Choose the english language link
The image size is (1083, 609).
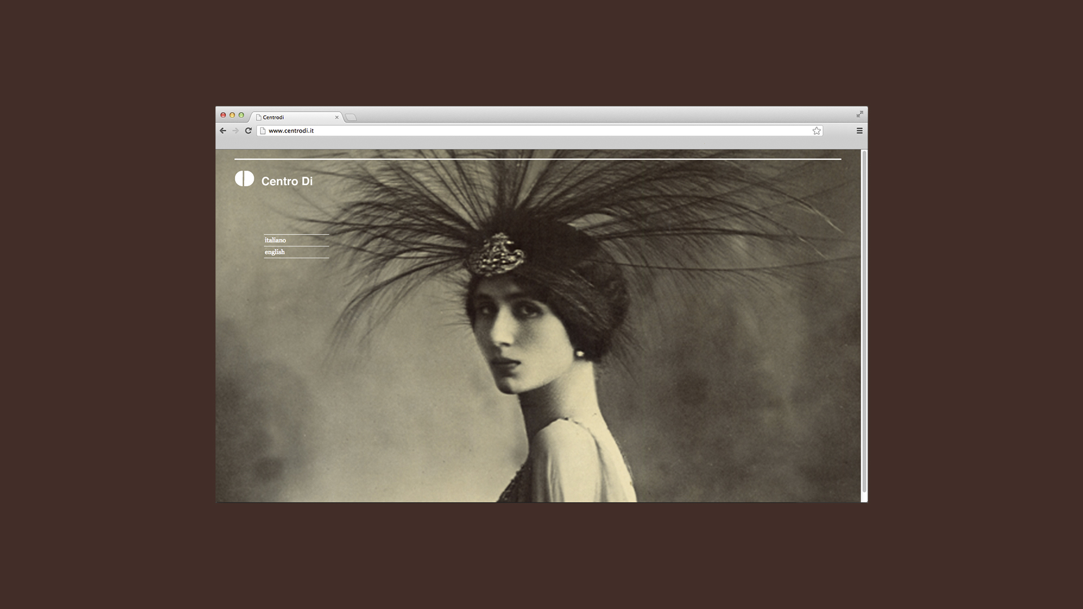tap(275, 252)
